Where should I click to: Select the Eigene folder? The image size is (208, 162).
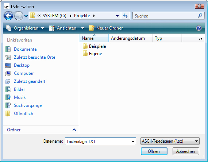pos(92,54)
